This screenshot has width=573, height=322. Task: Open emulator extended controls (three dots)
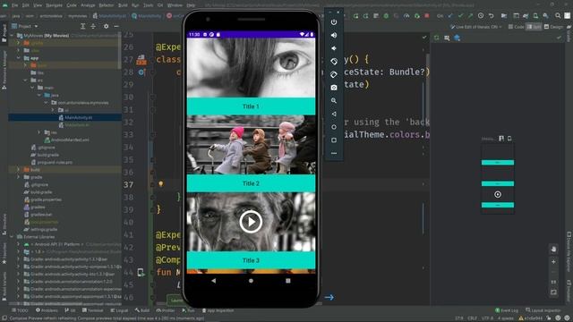point(334,153)
